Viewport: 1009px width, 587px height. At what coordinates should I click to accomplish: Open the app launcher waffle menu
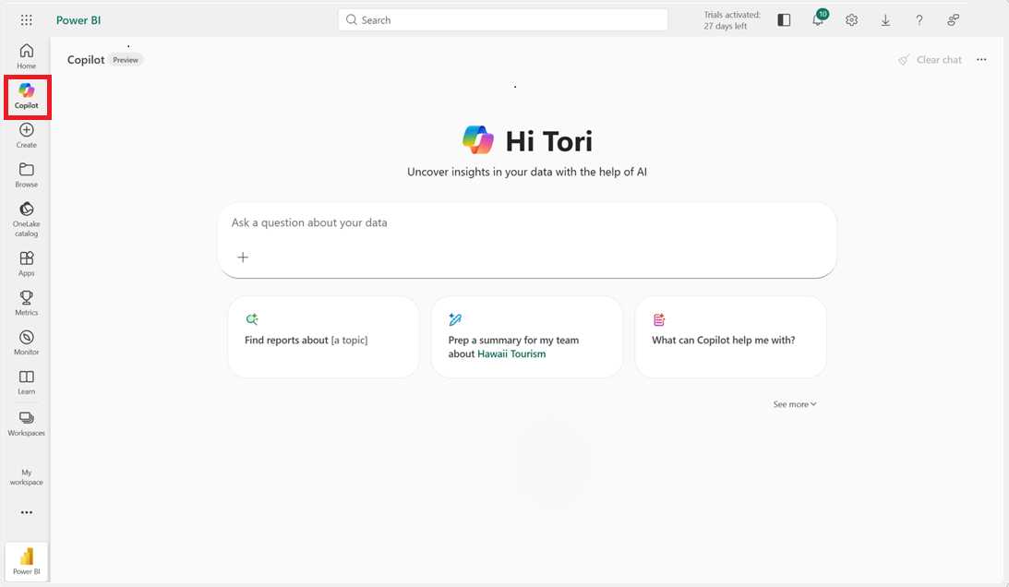pos(25,18)
